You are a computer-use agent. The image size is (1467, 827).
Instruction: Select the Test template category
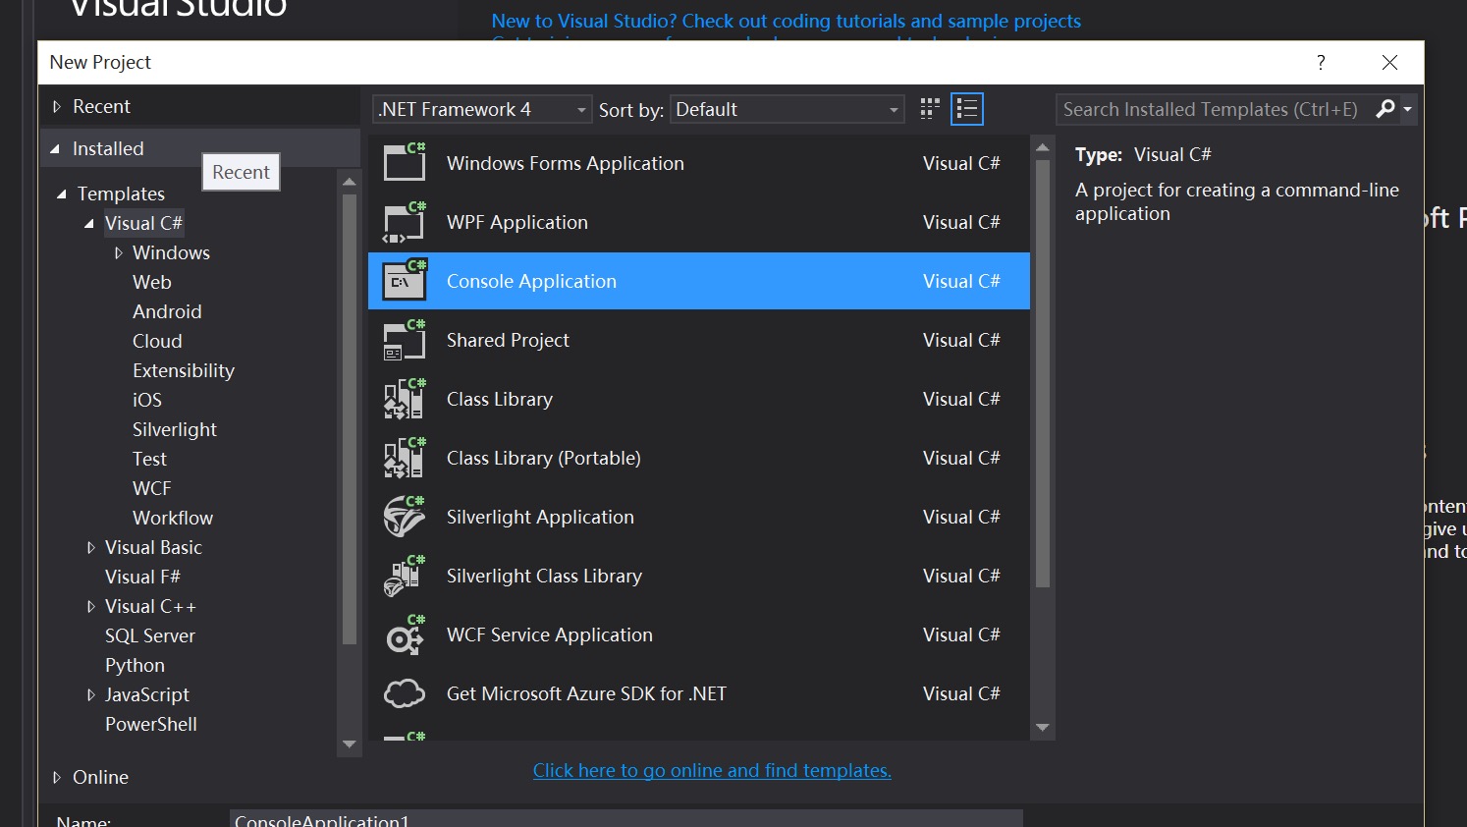coord(149,459)
